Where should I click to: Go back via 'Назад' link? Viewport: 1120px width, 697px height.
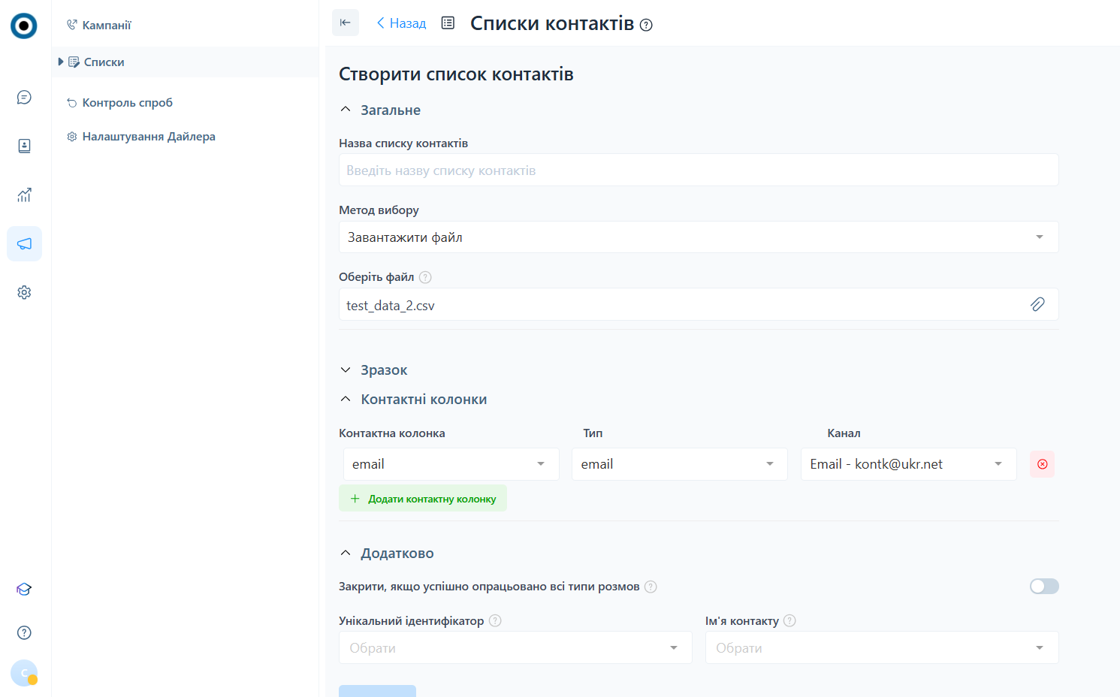[401, 23]
